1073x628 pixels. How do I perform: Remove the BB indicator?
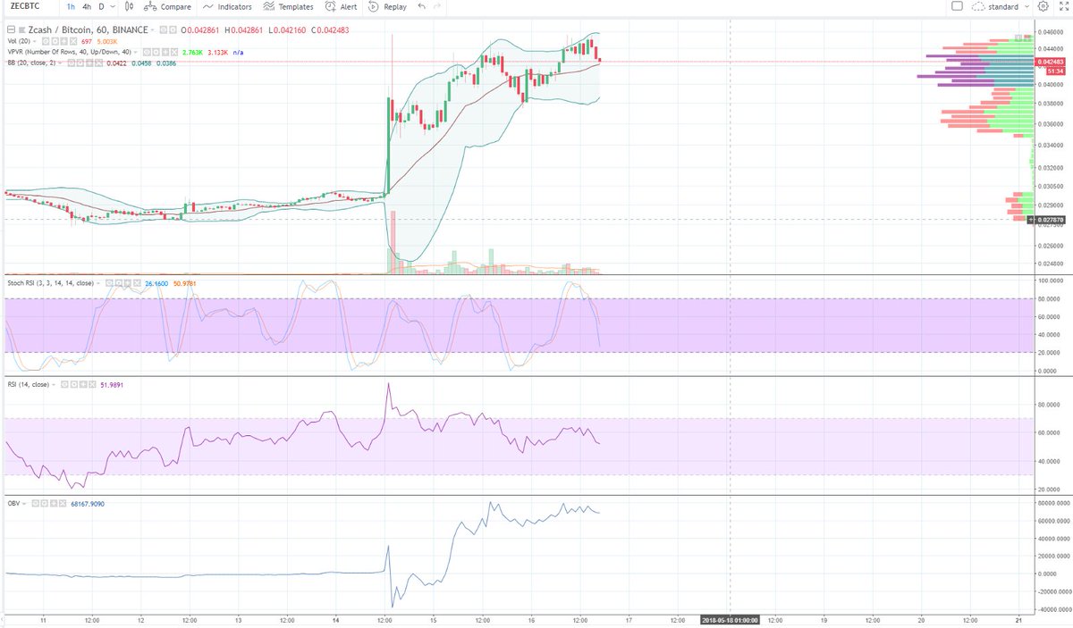98,63
